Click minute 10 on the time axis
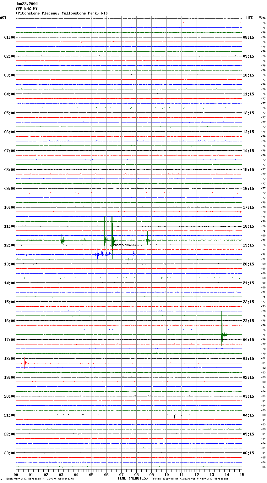This screenshot has width=267, height=483. point(166,474)
